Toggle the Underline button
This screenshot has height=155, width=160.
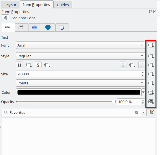19,65
